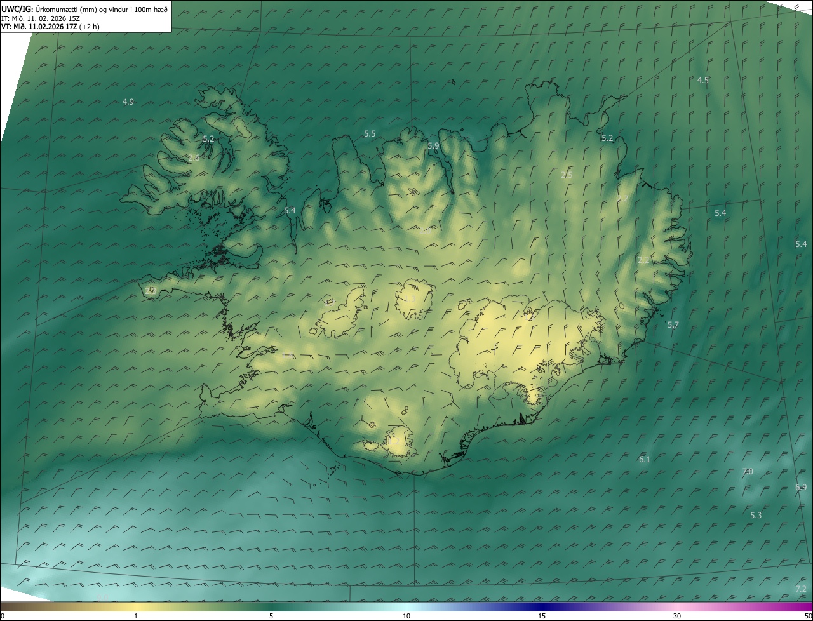The width and height of the screenshot is (813, 621).
Task: Select the 6.1 value south of Iceland
Action: point(645,460)
